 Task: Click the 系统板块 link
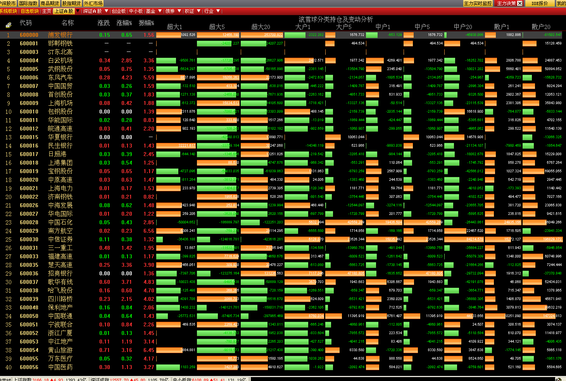[x=9, y=11]
